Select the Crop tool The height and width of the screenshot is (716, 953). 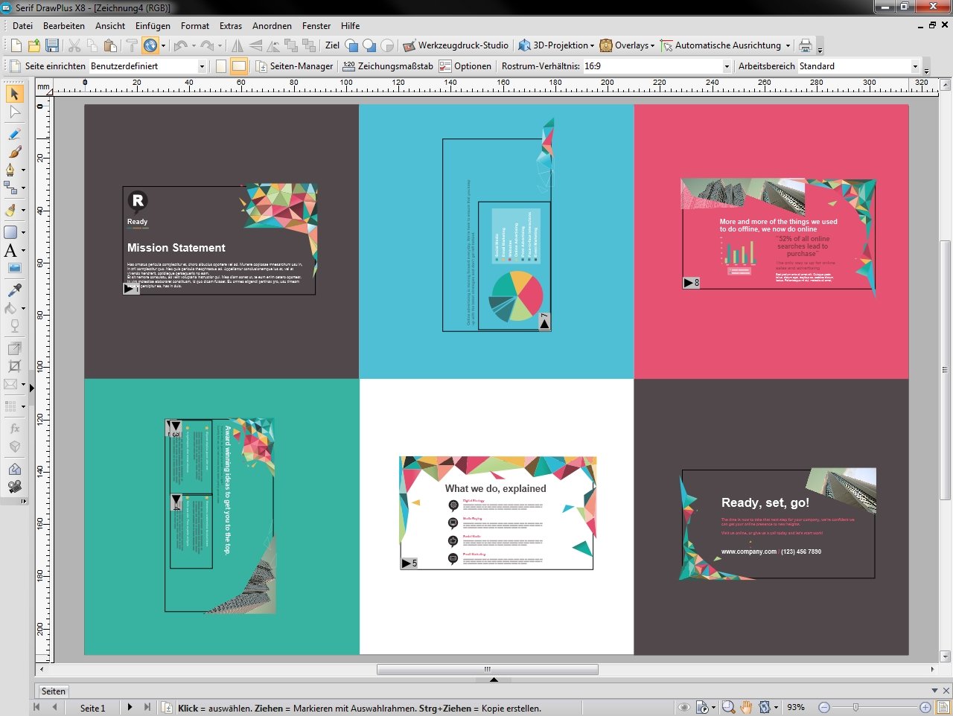(x=14, y=366)
